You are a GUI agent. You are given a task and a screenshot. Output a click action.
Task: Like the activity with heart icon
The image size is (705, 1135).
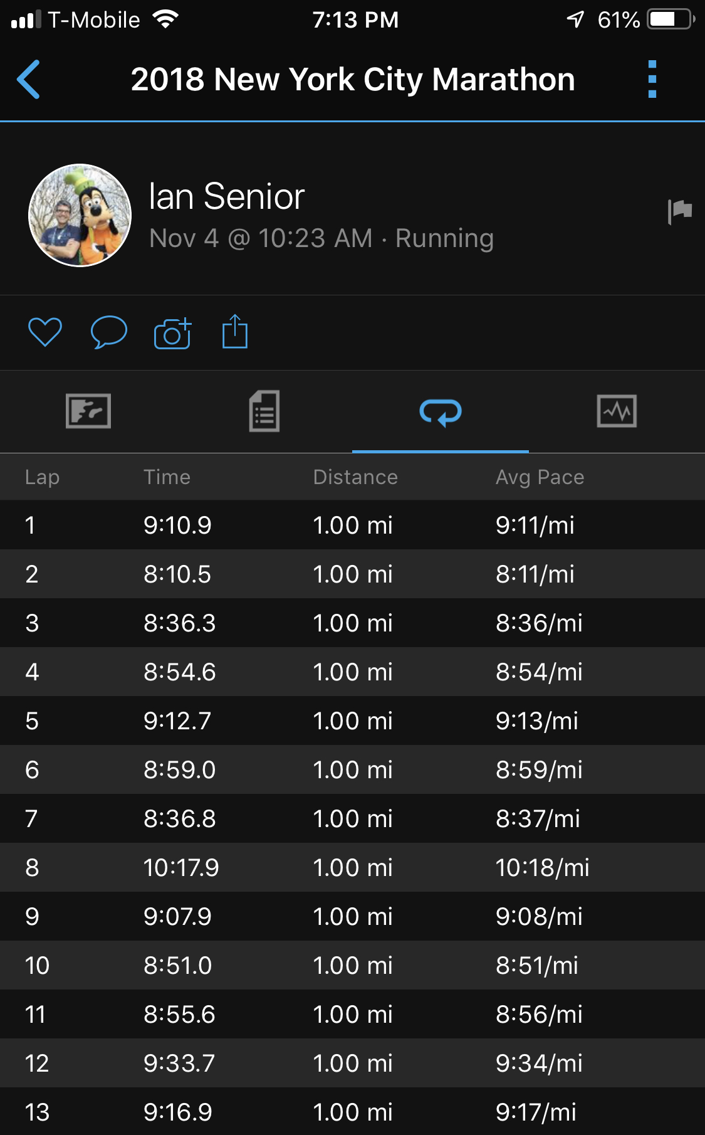(x=45, y=332)
